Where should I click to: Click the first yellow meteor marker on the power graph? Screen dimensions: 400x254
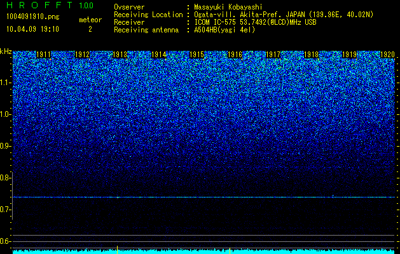pyautogui.click(x=118, y=250)
